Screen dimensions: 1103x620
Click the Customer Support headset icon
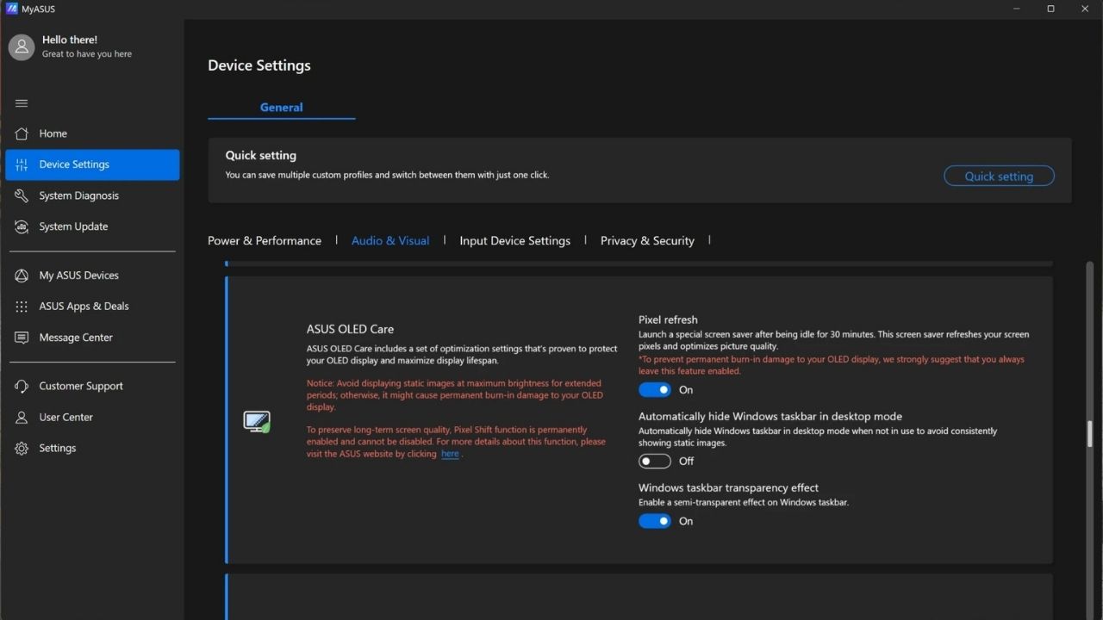[22, 386]
